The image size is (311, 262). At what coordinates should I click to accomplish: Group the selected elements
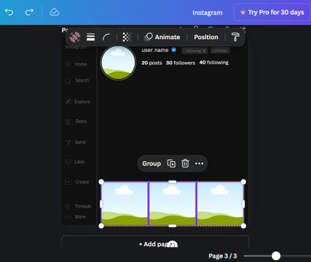click(151, 164)
